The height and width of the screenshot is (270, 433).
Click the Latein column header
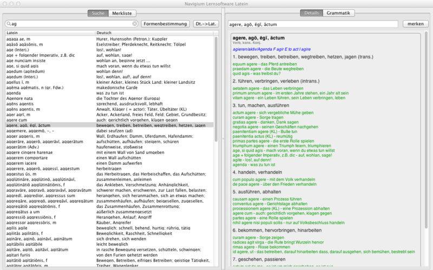click(50, 32)
